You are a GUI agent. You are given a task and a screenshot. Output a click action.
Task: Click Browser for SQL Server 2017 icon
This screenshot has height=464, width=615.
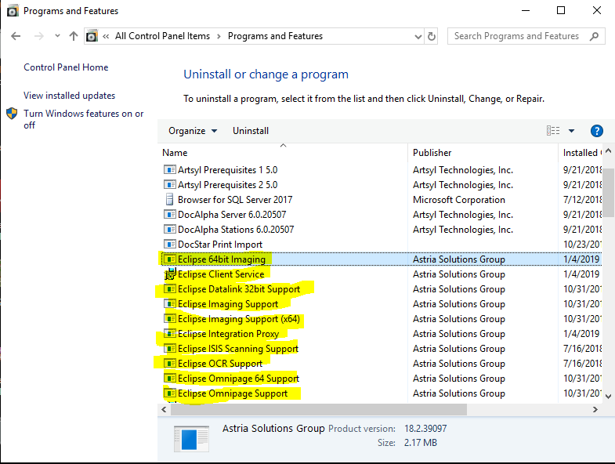(169, 200)
